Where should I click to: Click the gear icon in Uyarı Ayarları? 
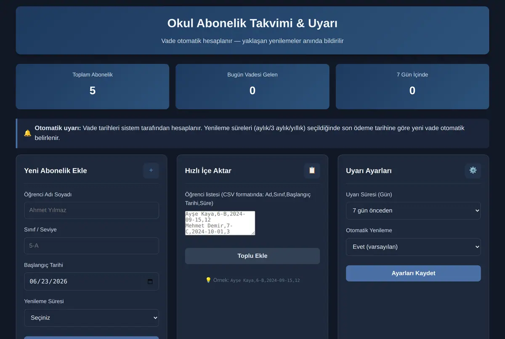click(x=473, y=170)
